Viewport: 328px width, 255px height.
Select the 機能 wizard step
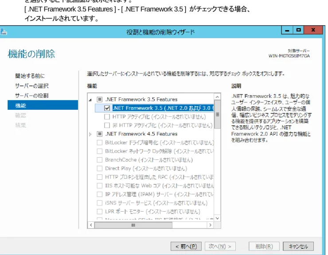(x=43, y=105)
